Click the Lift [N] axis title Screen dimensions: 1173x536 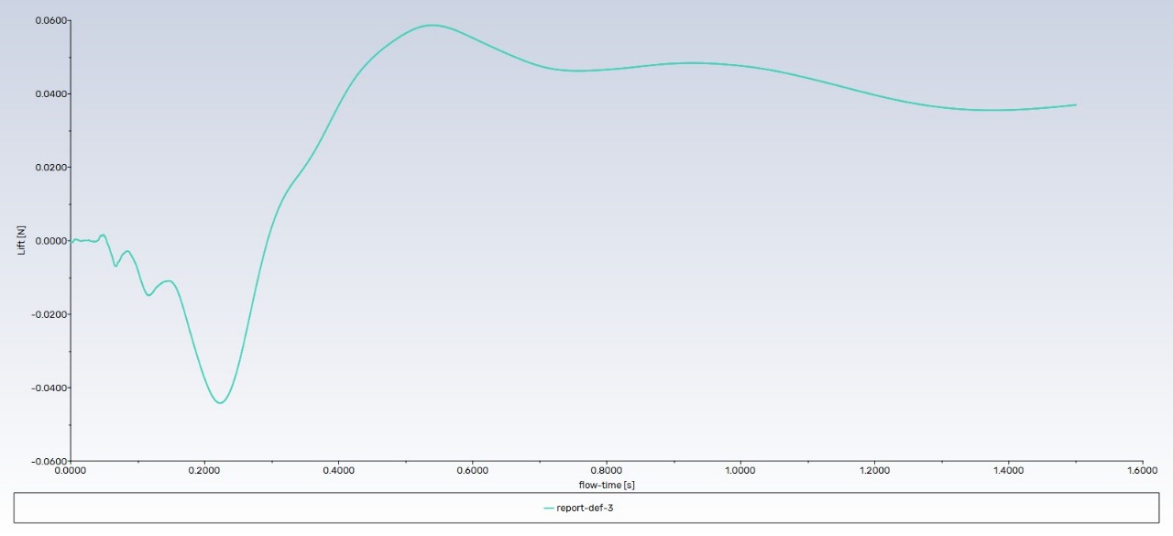click(x=21, y=240)
